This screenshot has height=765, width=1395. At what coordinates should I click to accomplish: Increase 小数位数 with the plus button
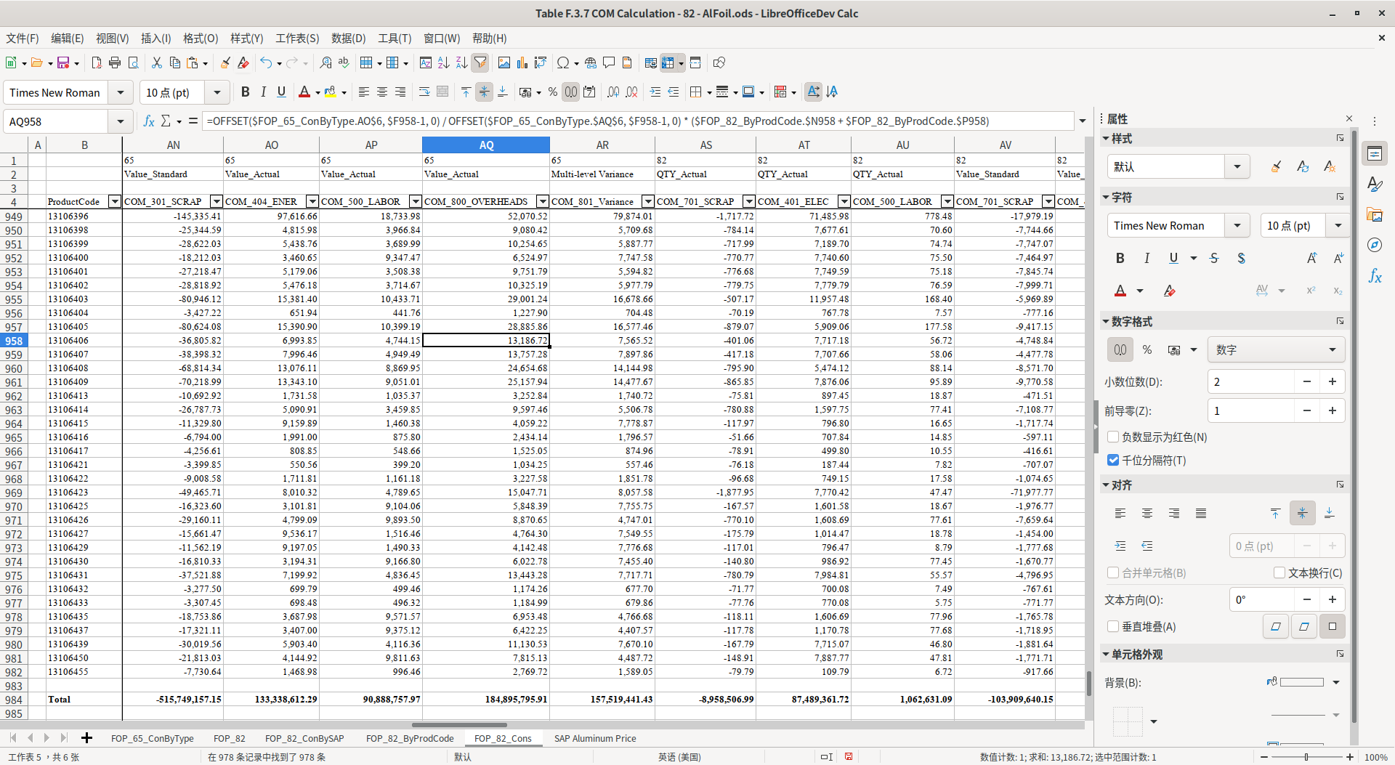(1333, 381)
